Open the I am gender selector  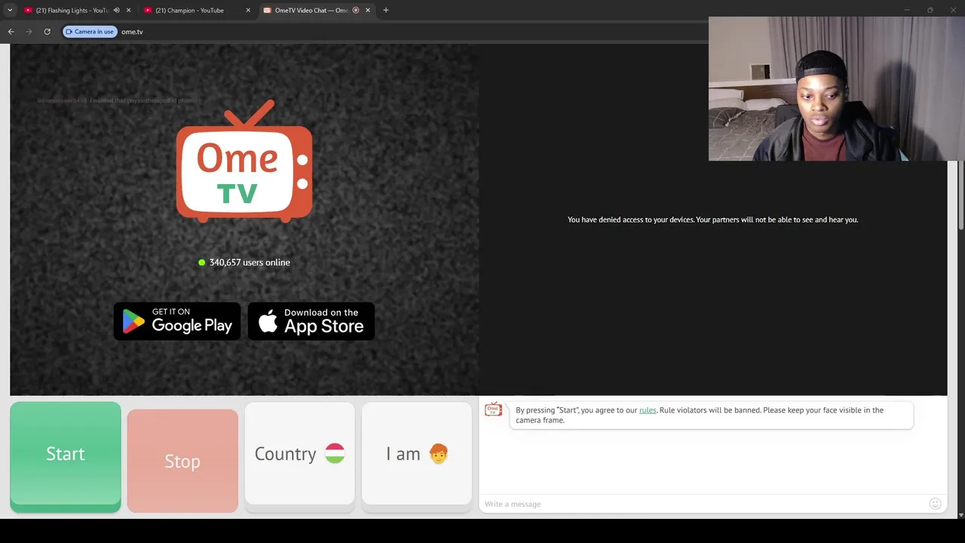click(x=416, y=453)
